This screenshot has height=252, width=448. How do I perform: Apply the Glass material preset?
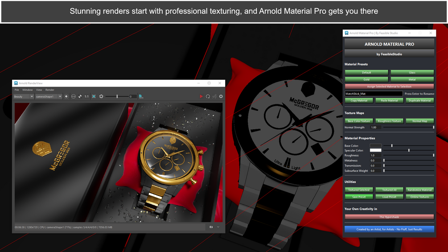(x=412, y=73)
